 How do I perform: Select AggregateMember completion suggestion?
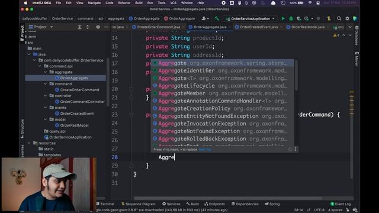[223, 93]
